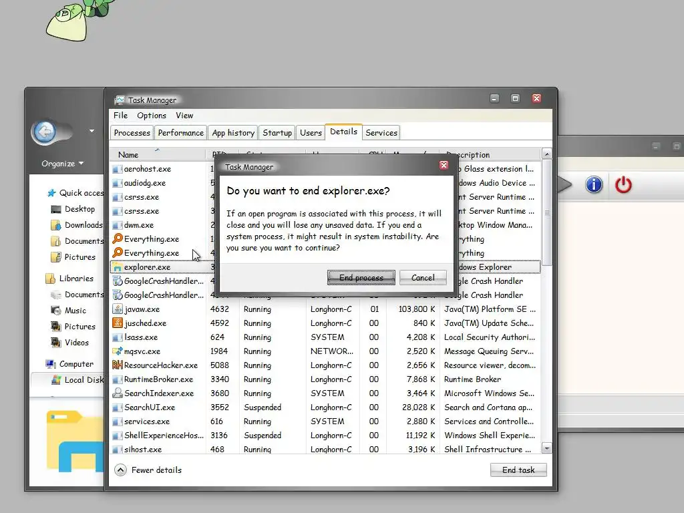Click the Desktop icon in Explorer sidebar
Screen dimensions: 684x513
[x=56, y=209]
